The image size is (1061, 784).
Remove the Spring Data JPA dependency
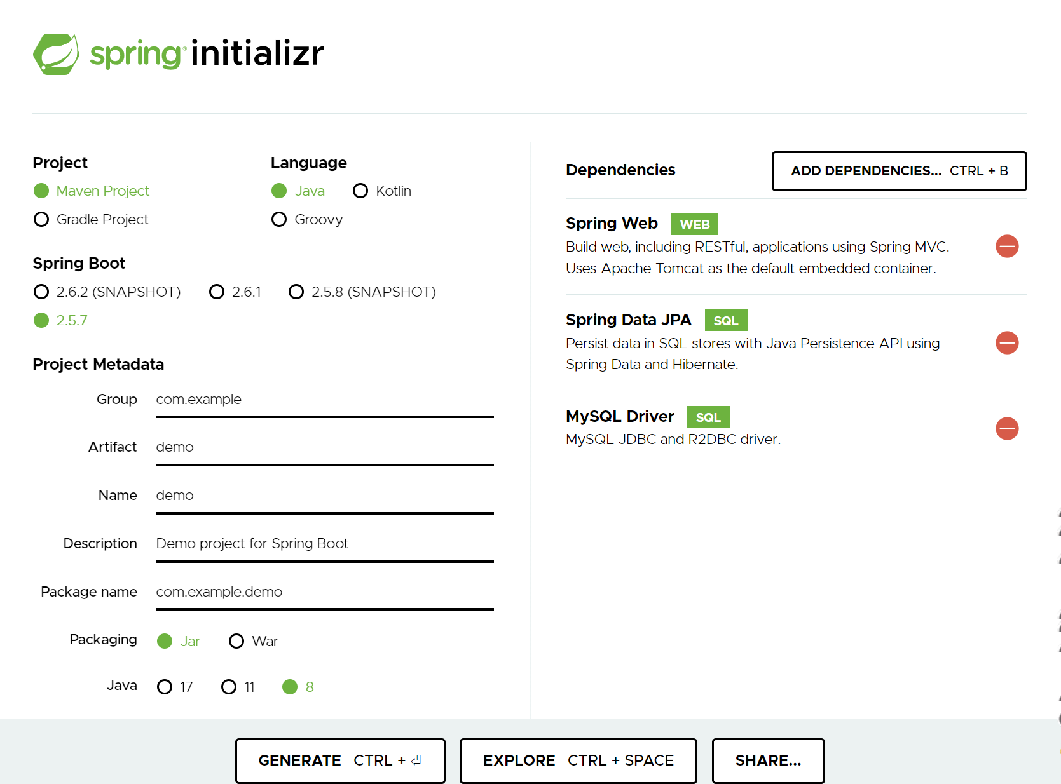1007,343
